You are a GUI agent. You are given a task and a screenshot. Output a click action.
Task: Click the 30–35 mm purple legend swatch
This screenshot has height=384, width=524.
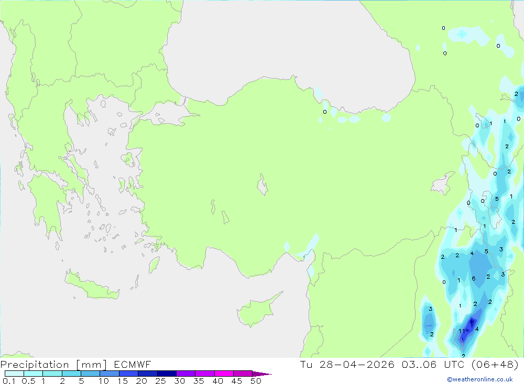[186, 374]
